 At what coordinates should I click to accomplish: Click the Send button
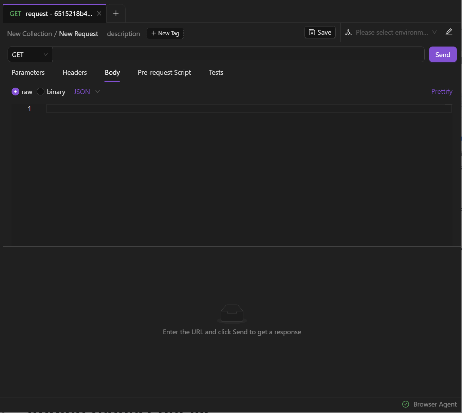click(443, 55)
